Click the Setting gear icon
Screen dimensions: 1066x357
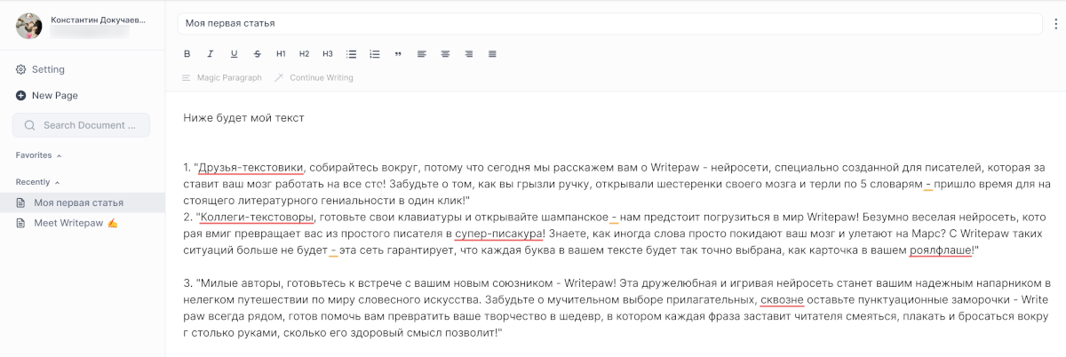tap(20, 69)
